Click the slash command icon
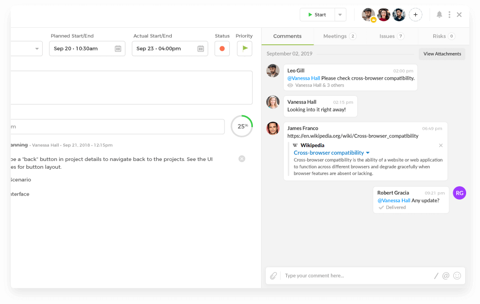 click(x=436, y=276)
